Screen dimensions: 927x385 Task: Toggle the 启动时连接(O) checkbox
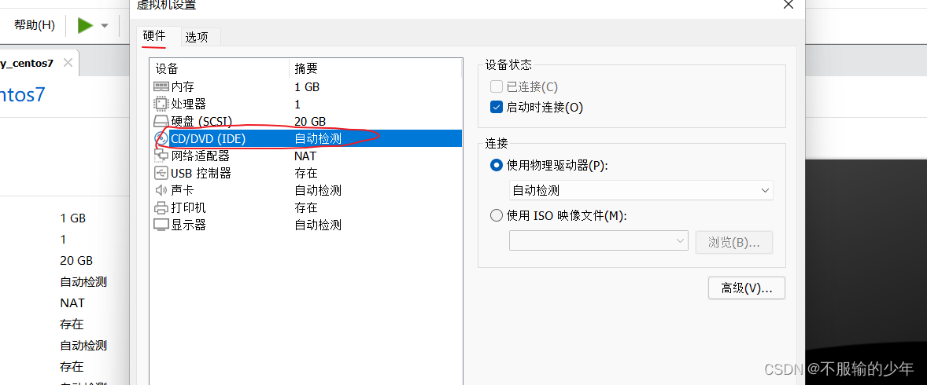click(x=496, y=107)
